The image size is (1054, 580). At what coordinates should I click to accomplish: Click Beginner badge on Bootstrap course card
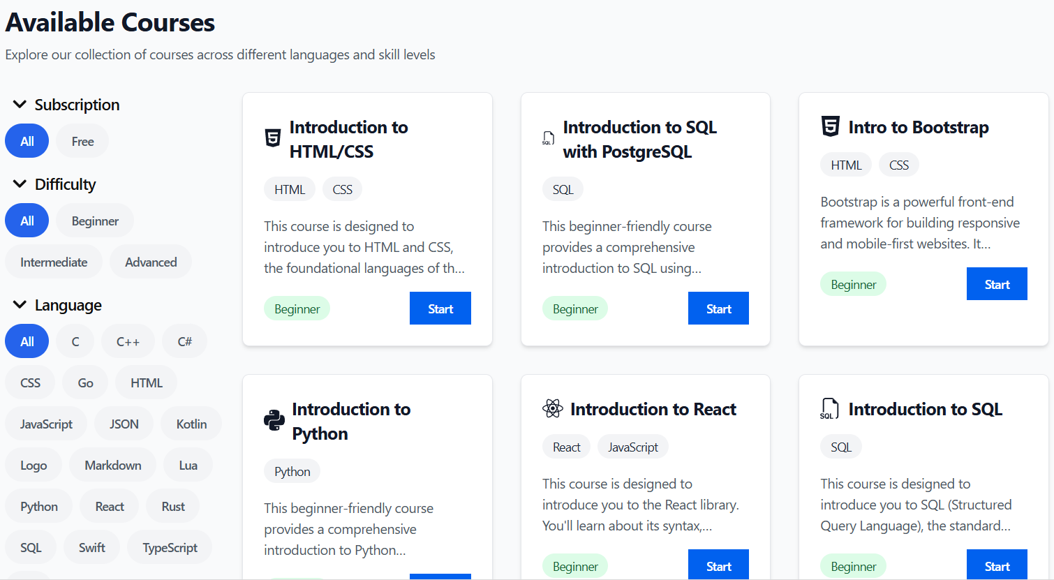[853, 284]
